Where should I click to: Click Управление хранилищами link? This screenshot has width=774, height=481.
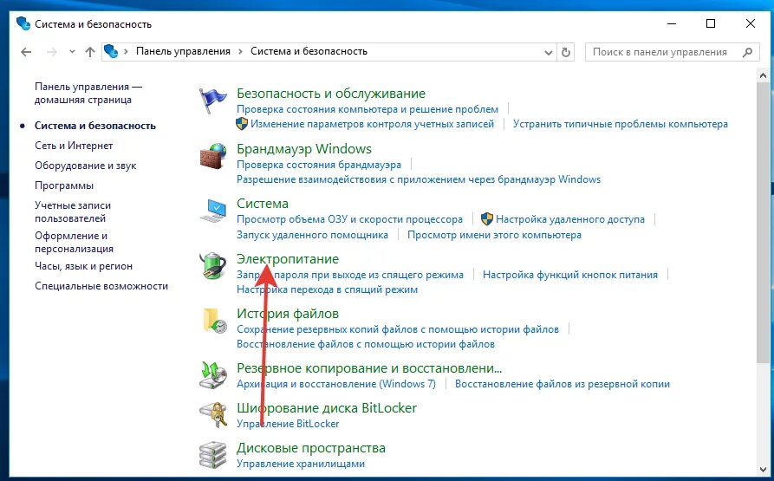(x=301, y=464)
